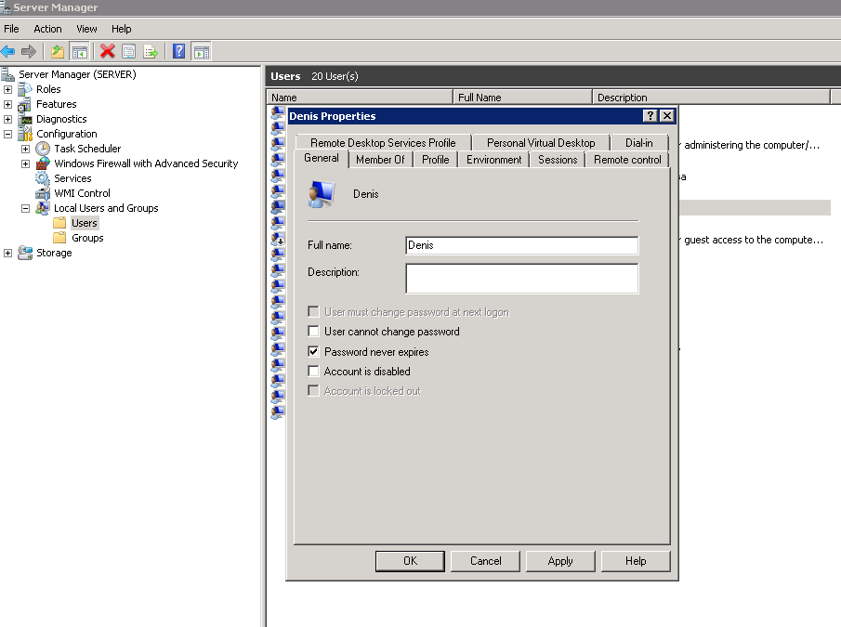This screenshot has height=627, width=841.
Task: Click the Users folder icon
Action: pyautogui.click(x=60, y=223)
